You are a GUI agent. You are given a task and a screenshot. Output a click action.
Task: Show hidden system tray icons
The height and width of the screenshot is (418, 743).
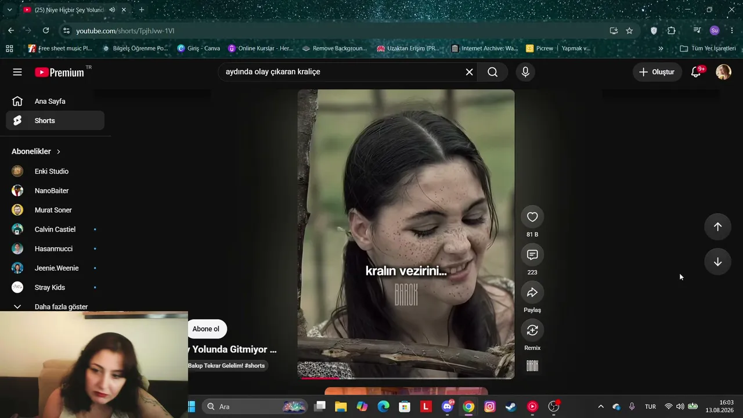click(601, 406)
